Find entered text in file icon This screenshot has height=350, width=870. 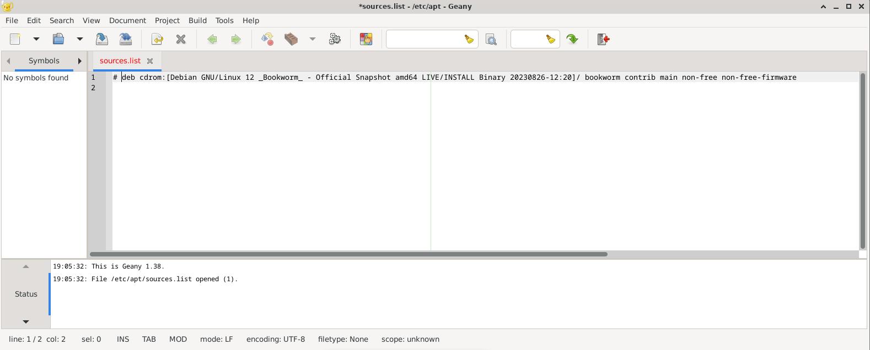tap(491, 39)
